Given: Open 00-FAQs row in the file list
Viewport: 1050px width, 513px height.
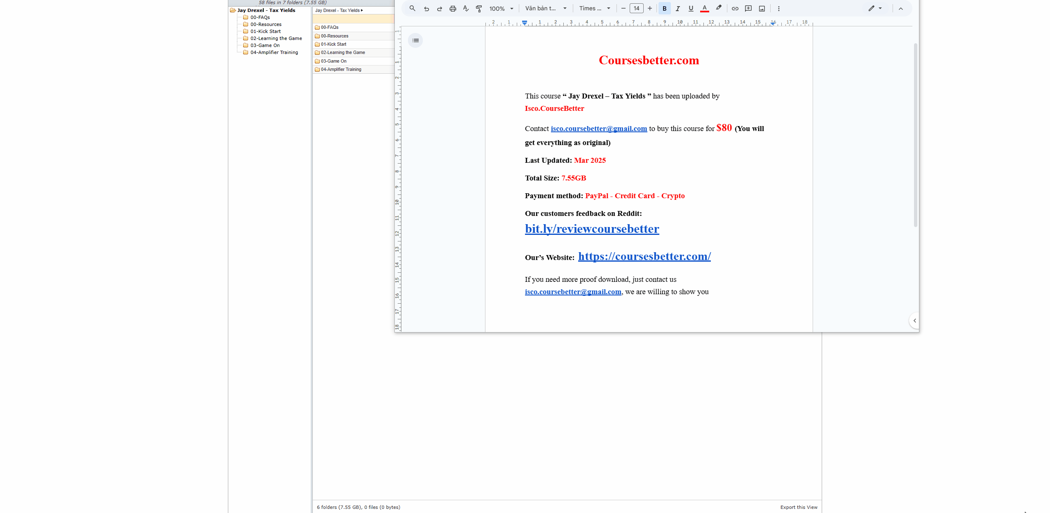Looking at the screenshot, I should click(354, 28).
